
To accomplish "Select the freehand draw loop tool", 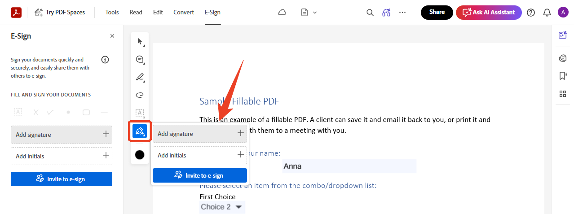I will (140, 95).
